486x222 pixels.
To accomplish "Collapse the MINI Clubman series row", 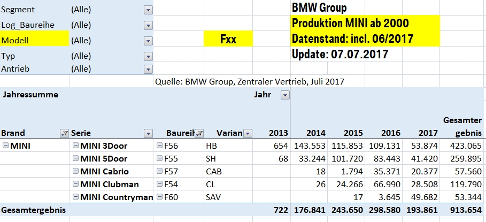I will tap(75, 184).
